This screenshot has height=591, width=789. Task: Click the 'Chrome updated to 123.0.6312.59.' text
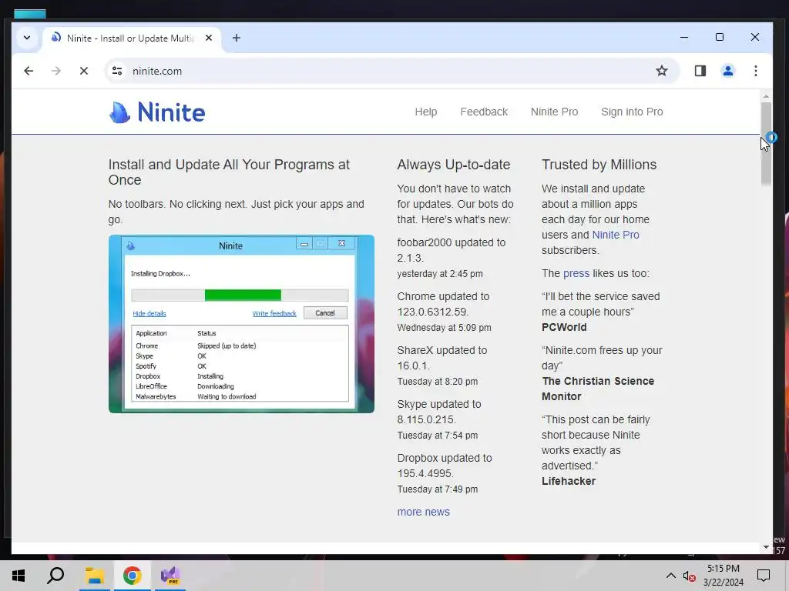tap(443, 304)
